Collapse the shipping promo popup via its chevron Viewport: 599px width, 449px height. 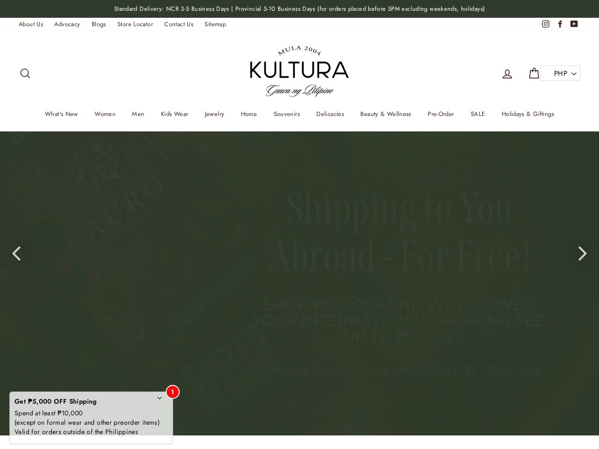[160, 398]
